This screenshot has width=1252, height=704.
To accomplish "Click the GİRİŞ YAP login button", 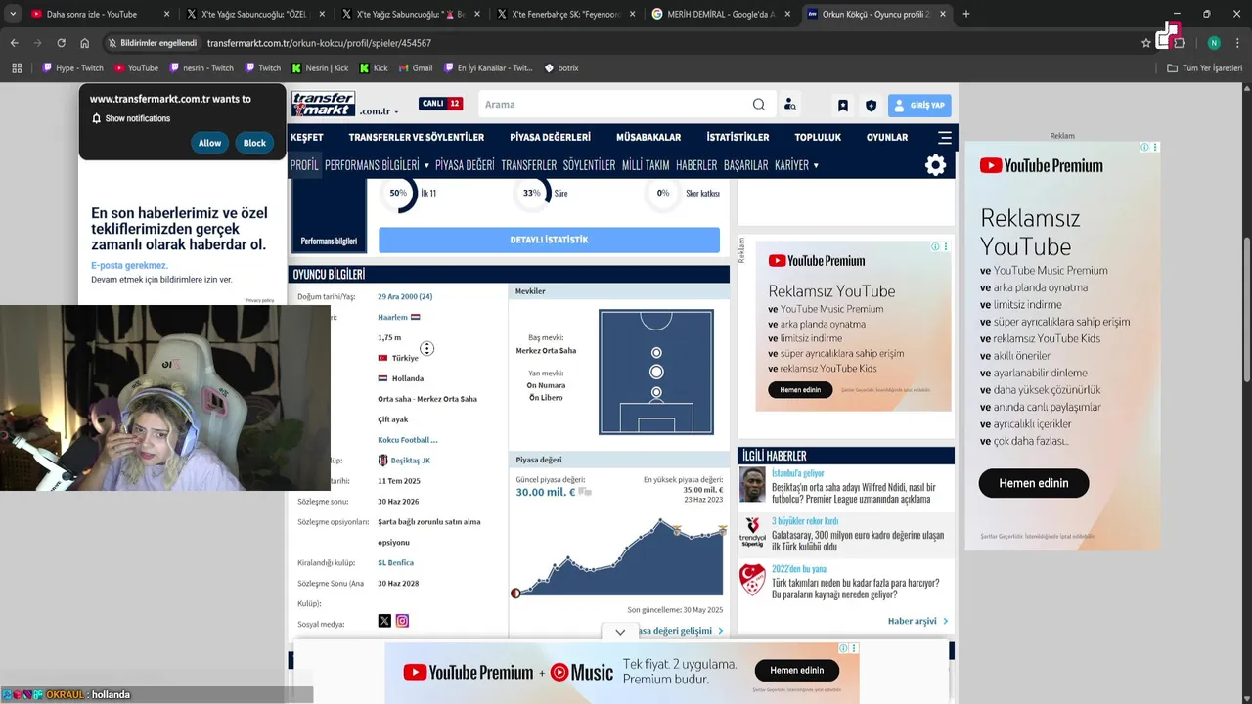I will click(x=919, y=106).
